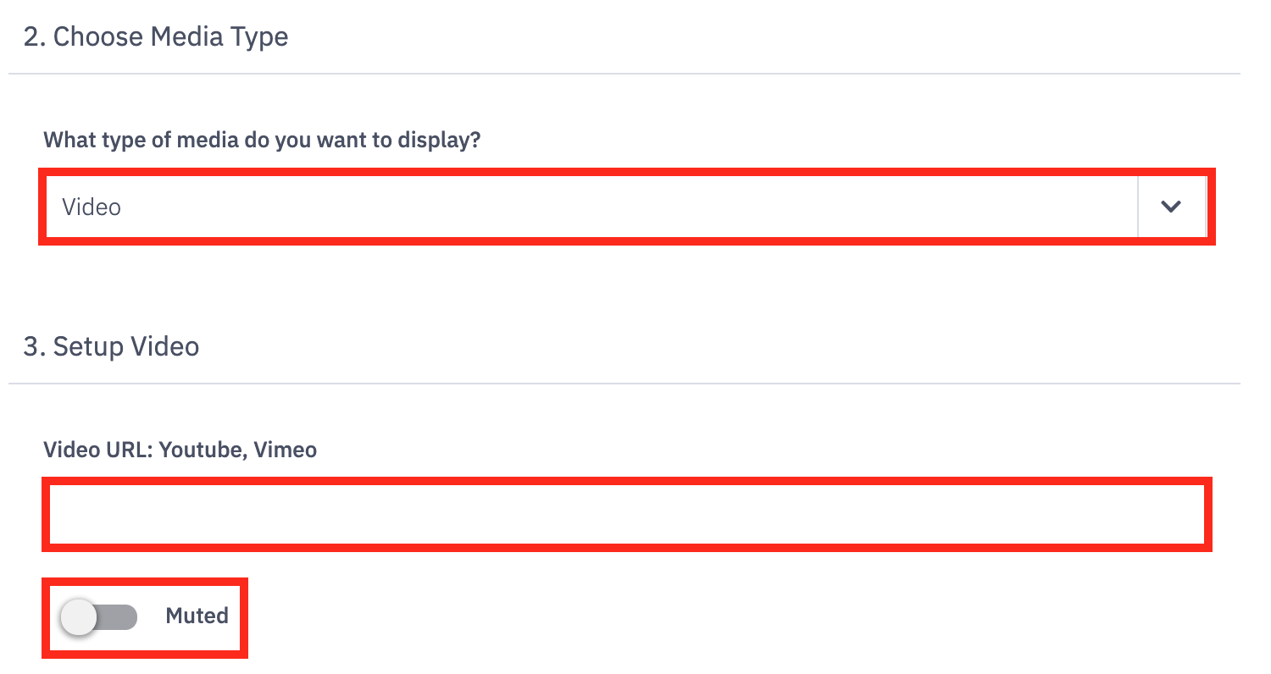Click the "Video URL: Youtube, Vimeo" label
Image resolution: width=1271 pixels, height=674 pixels.
(180, 450)
